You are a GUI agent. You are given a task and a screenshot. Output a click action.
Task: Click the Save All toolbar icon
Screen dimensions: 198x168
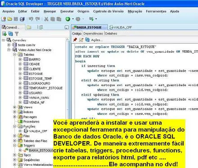click(x=22, y=19)
